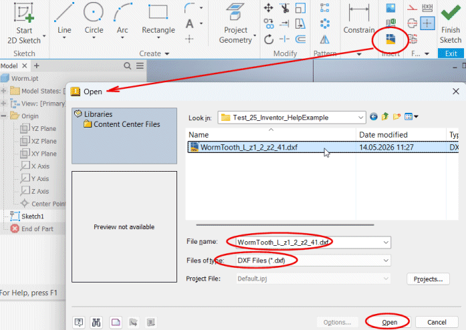Search in the Model browser
466x330 pixels.
(127, 65)
